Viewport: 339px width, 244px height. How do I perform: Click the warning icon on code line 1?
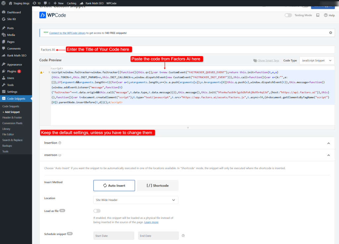click(41, 72)
